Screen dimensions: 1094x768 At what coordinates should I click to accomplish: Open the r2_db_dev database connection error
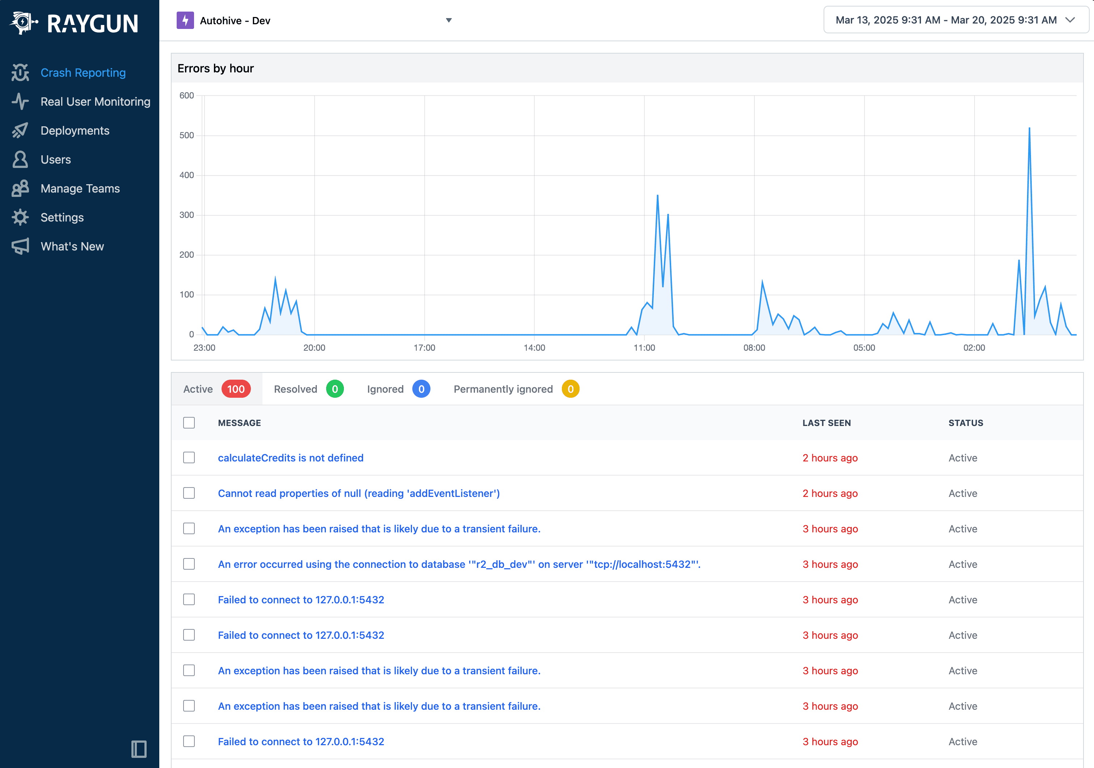pyautogui.click(x=459, y=565)
